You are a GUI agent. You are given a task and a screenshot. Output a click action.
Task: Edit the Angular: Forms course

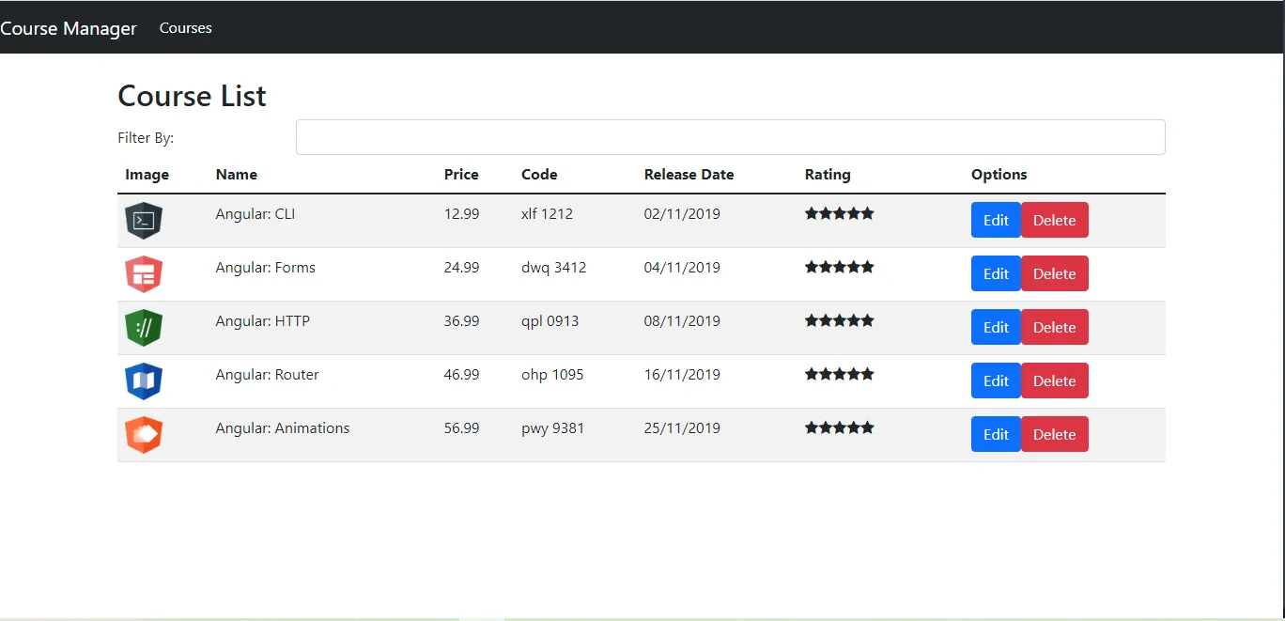point(996,273)
